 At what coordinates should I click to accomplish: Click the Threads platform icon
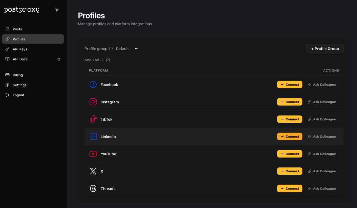93,188
